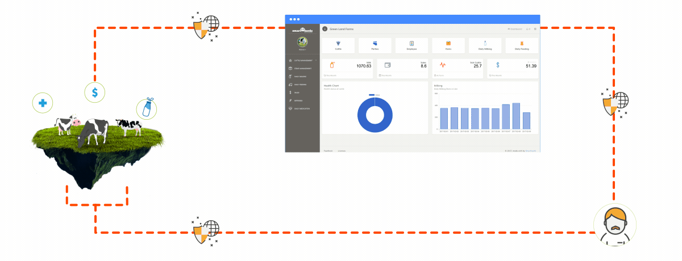
Task: Click the blue medical cross circle icon
Action: (42, 103)
